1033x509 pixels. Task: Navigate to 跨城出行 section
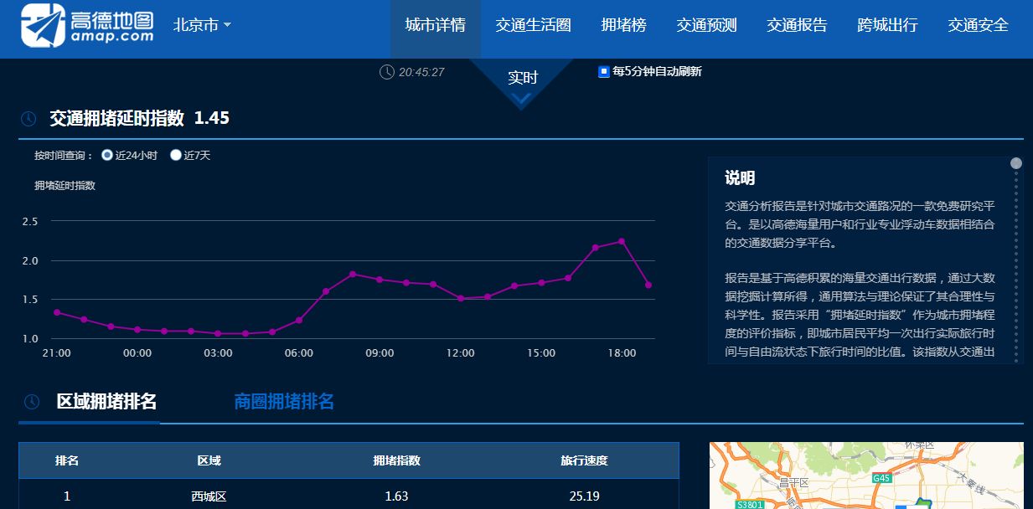pos(887,25)
